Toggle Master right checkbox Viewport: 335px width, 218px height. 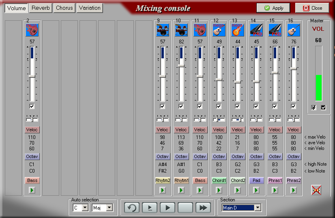323,107
